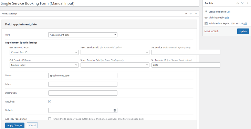Click the Default date input field

click(x=80, y=110)
